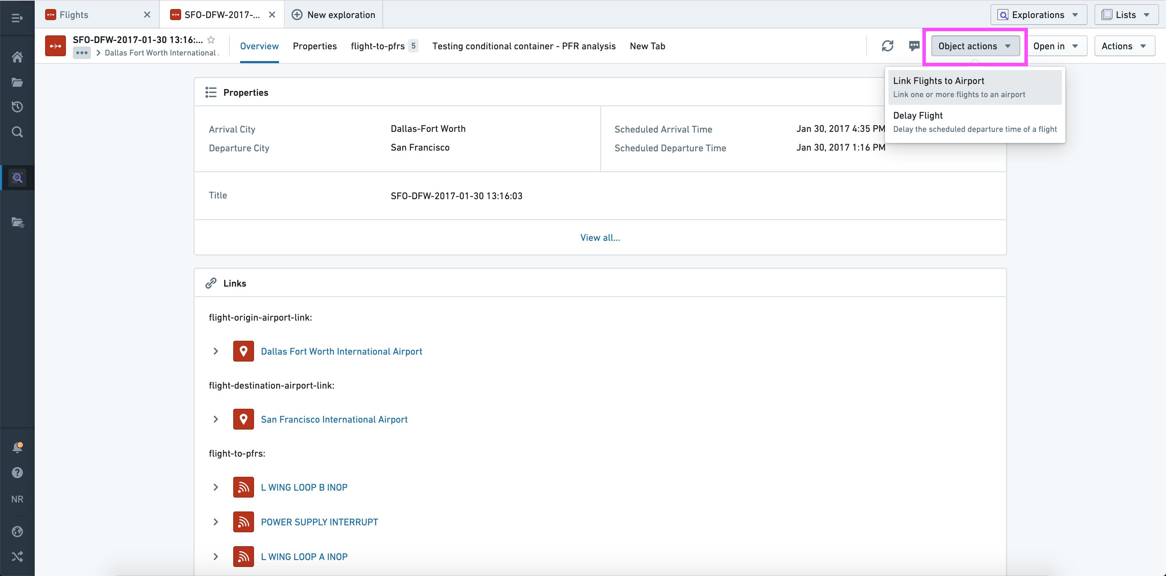
Task: Open L WING LOOP B INOP link
Action: (x=304, y=487)
